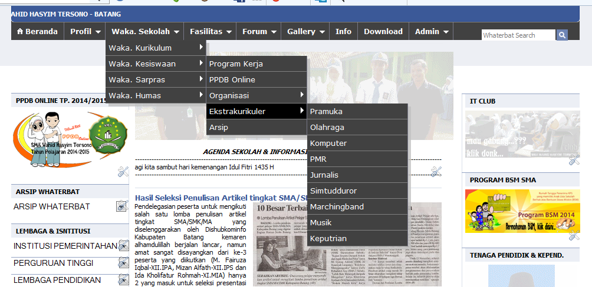The height and width of the screenshot is (287, 592).
Task: Click the search magnifier button
Action: point(561,35)
